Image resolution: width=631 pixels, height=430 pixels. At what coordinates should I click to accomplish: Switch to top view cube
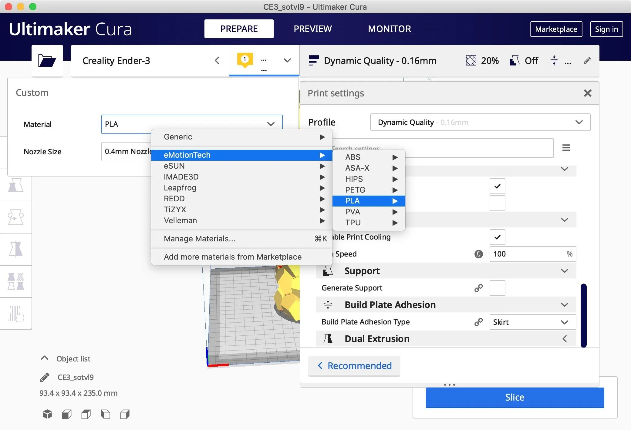coord(86,414)
